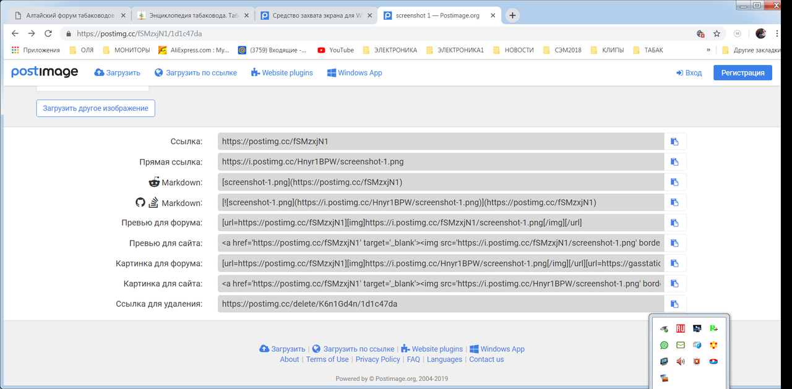Copy the Превью для форума code
792x389 pixels.
675,223
